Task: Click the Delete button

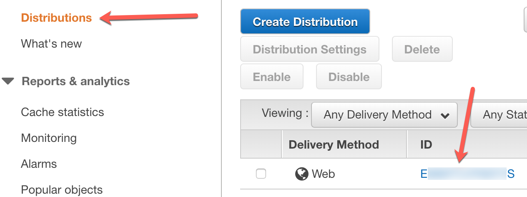Action: coord(422,49)
